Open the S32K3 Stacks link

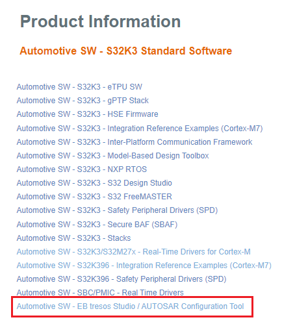tap(73, 238)
